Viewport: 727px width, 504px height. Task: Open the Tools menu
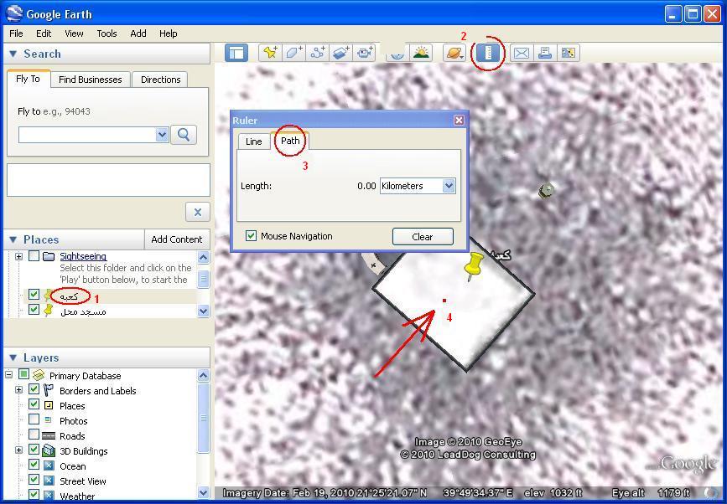(x=106, y=33)
